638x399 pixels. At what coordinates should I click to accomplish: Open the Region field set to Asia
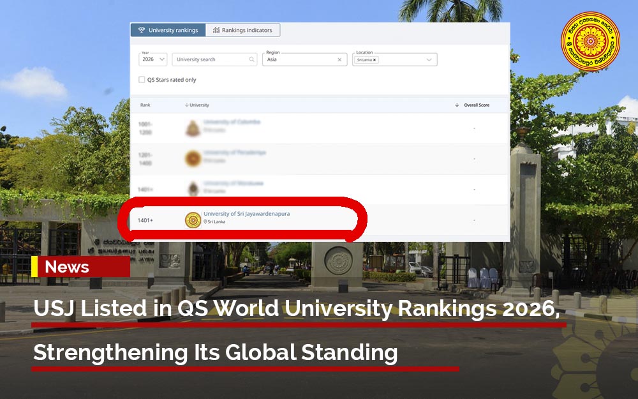coord(300,59)
